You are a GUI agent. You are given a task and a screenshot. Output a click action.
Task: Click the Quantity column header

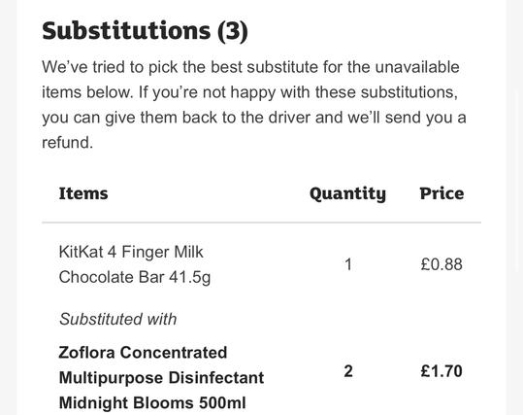(x=348, y=194)
